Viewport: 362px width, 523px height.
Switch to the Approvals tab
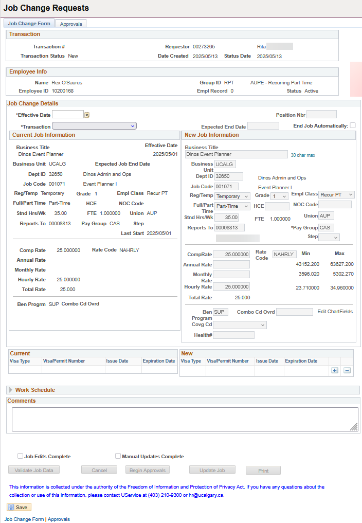[x=71, y=24]
